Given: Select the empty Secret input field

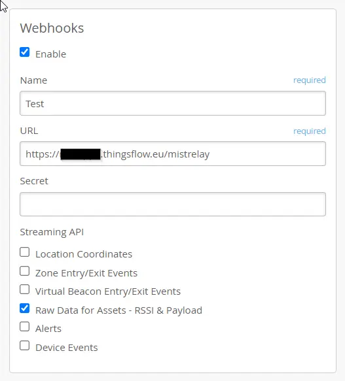Looking at the screenshot, I should pyautogui.click(x=173, y=204).
